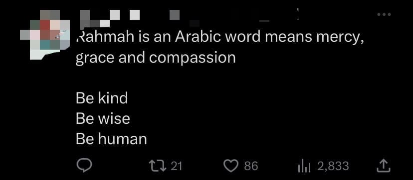Viewport: 413px width, 180px height.
Task: Open the pixelated profile avatar
Action: [x=45, y=35]
